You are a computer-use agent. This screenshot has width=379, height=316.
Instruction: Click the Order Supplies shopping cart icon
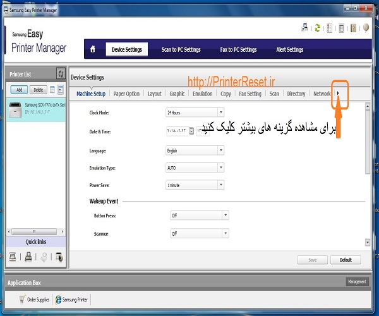[22, 299]
